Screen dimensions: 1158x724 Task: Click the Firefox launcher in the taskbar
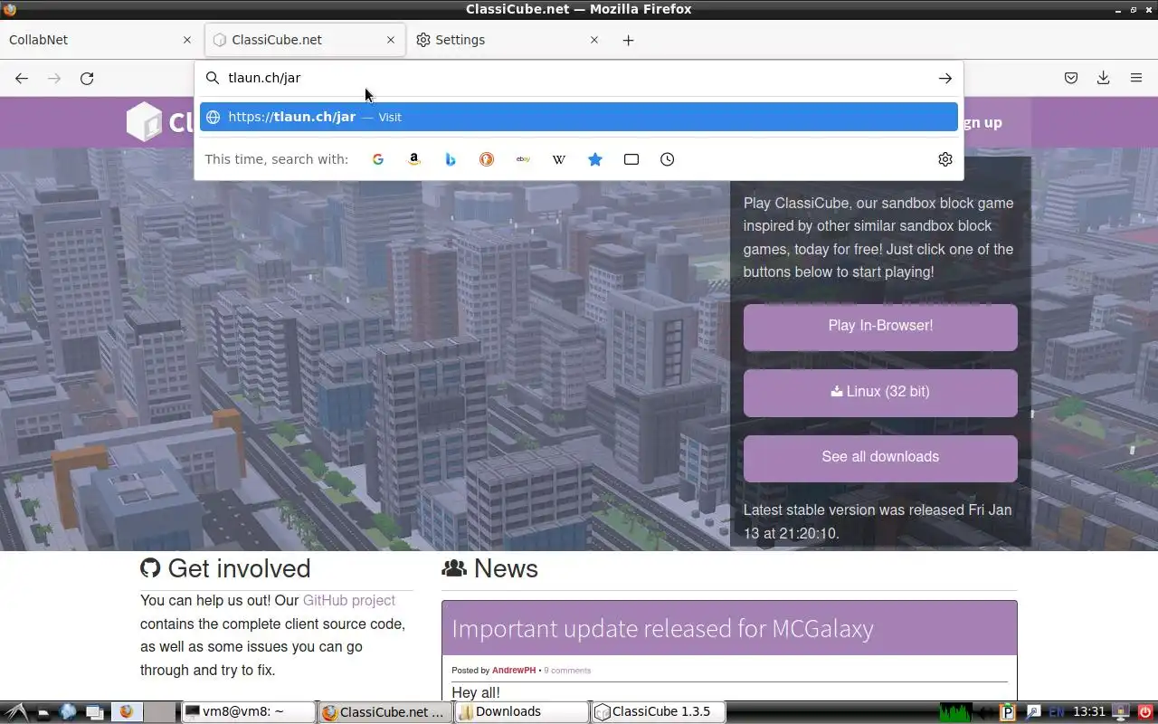126,711
